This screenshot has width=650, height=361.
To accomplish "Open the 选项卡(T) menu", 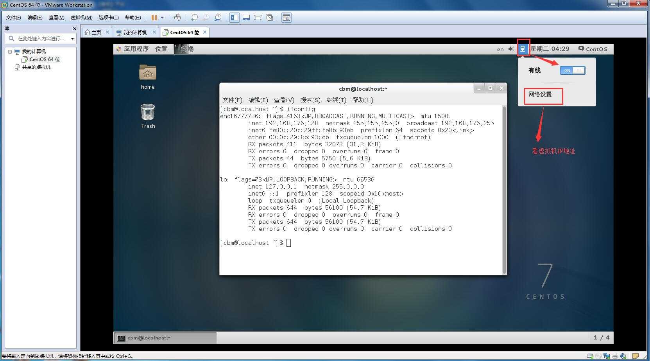I will tap(108, 18).
